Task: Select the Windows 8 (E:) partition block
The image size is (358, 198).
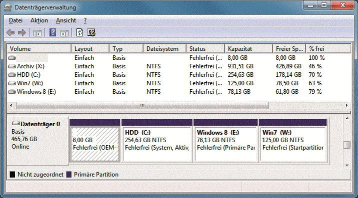Action: point(225,144)
